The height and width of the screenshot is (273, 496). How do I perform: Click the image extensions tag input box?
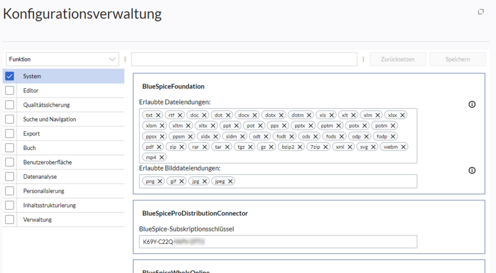278,181
